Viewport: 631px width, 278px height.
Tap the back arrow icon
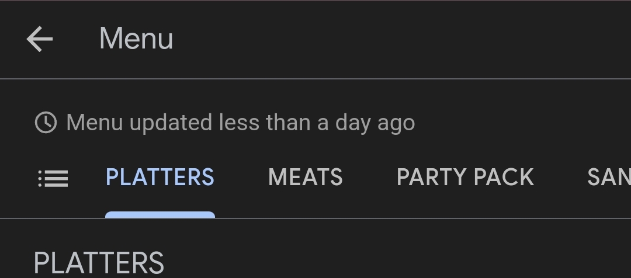pos(40,40)
